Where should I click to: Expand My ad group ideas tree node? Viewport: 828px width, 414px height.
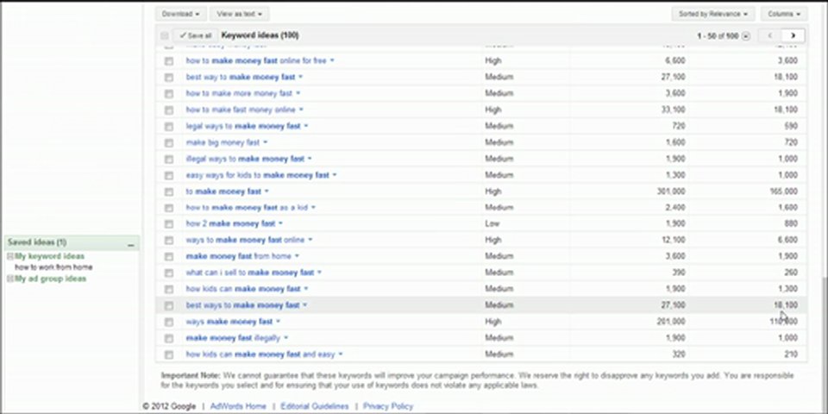tap(10, 279)
